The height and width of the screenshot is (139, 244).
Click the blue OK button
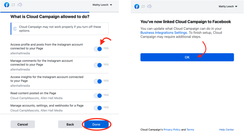[187, 57]
